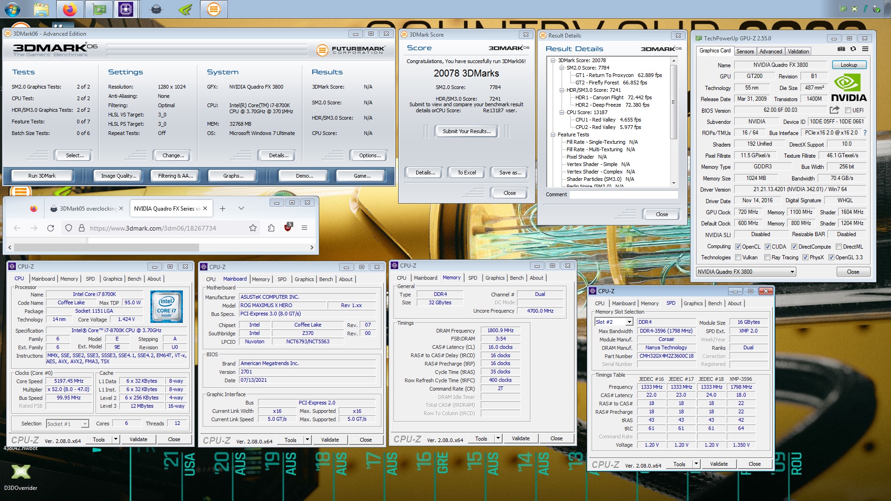Click the To Excel button
Screen dimensions: 891x501
click(x=466, y=173)
